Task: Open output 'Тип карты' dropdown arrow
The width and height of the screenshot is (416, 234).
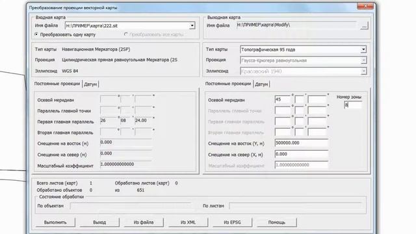Action: (x=363, y=49)
